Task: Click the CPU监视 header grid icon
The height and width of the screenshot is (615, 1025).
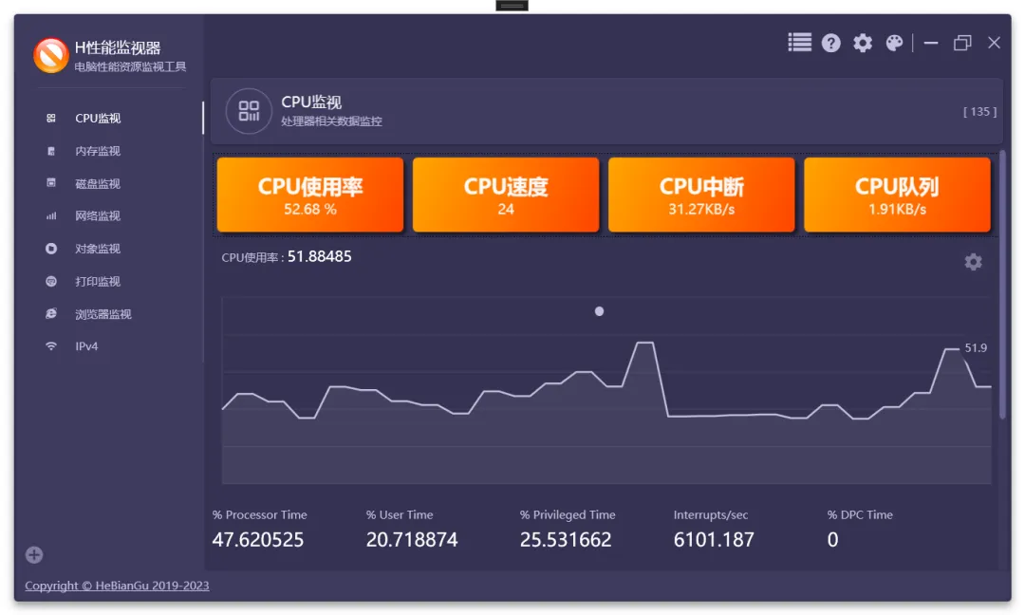Action: (249, 111)
